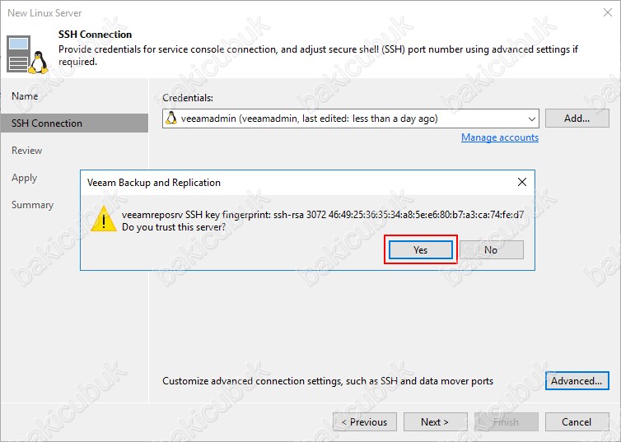The width and height of the screenshot is (621, 442).
Task: Open the Credentials dropdown arrow
Action: (531, 119)
